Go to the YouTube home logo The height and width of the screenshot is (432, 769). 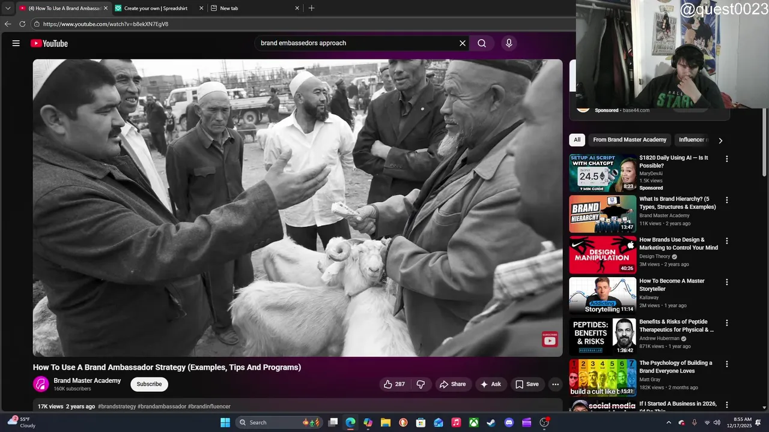(x=49, y=43)
